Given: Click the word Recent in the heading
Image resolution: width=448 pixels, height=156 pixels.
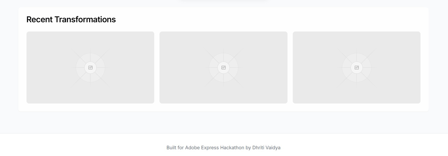Looking at the screenshot, I should 39,19.
